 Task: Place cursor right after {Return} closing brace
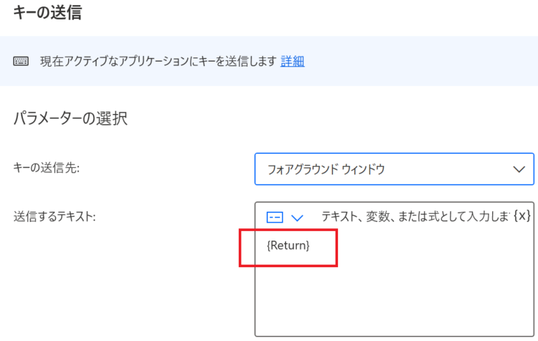click(311, 246)
